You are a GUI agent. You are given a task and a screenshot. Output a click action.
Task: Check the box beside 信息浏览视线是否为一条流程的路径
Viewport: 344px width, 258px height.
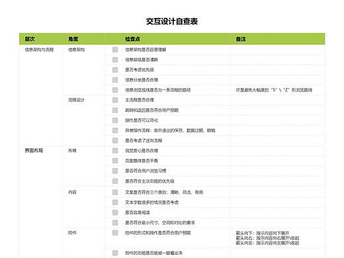(115, 90)
